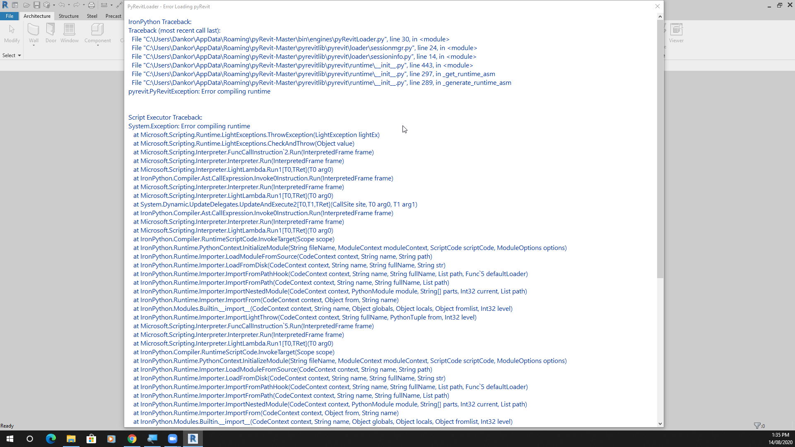The width and height of the screenshot is (795, 447).
Task: Click the Synchronize with Central icon
Action: pyautogui.click(x=47, y=5)
